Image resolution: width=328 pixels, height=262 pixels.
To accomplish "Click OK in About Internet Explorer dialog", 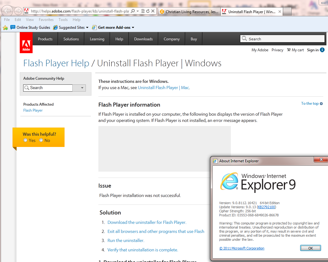I will 310,248.
